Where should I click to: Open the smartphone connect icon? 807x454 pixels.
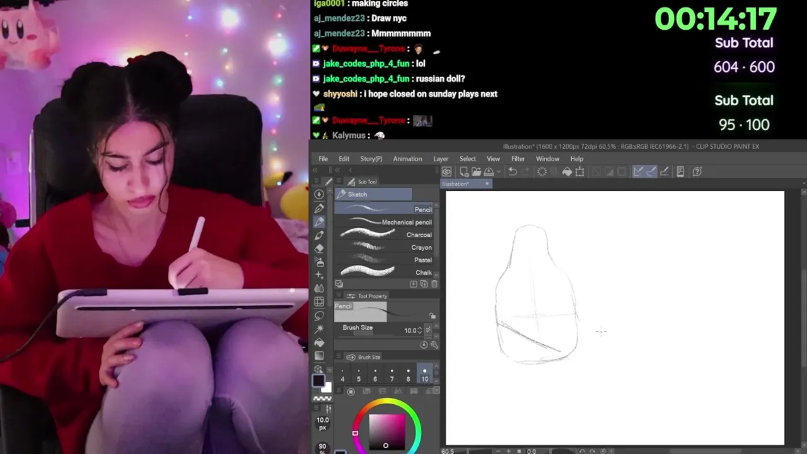pos(680,172)
